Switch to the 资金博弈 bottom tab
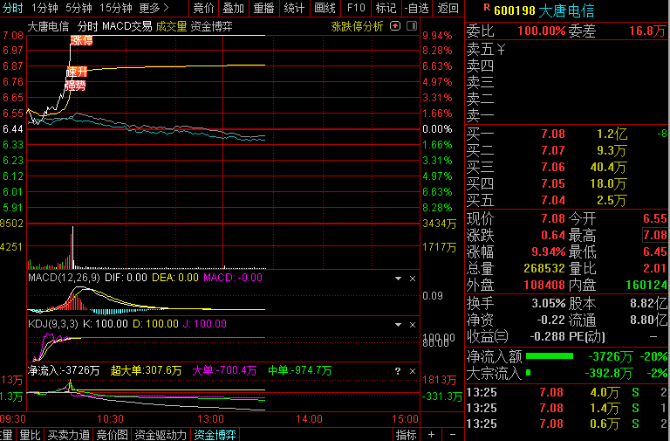This screenshot has height=441, width=670. click(x=215, y=435)
